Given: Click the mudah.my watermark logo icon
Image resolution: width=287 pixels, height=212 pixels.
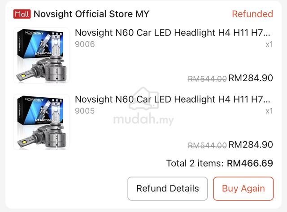Looking at the screenshot, I should pos(143,99).
